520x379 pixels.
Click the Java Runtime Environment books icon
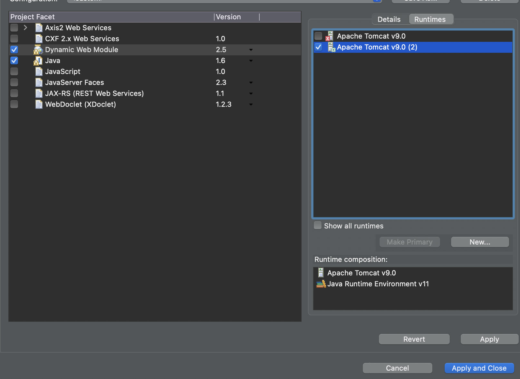pyautogui.click(x=321, y=284)
